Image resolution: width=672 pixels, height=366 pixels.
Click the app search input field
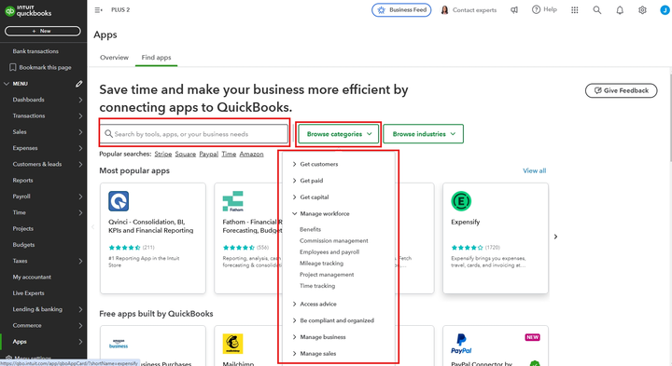click(x=194, y=134)
